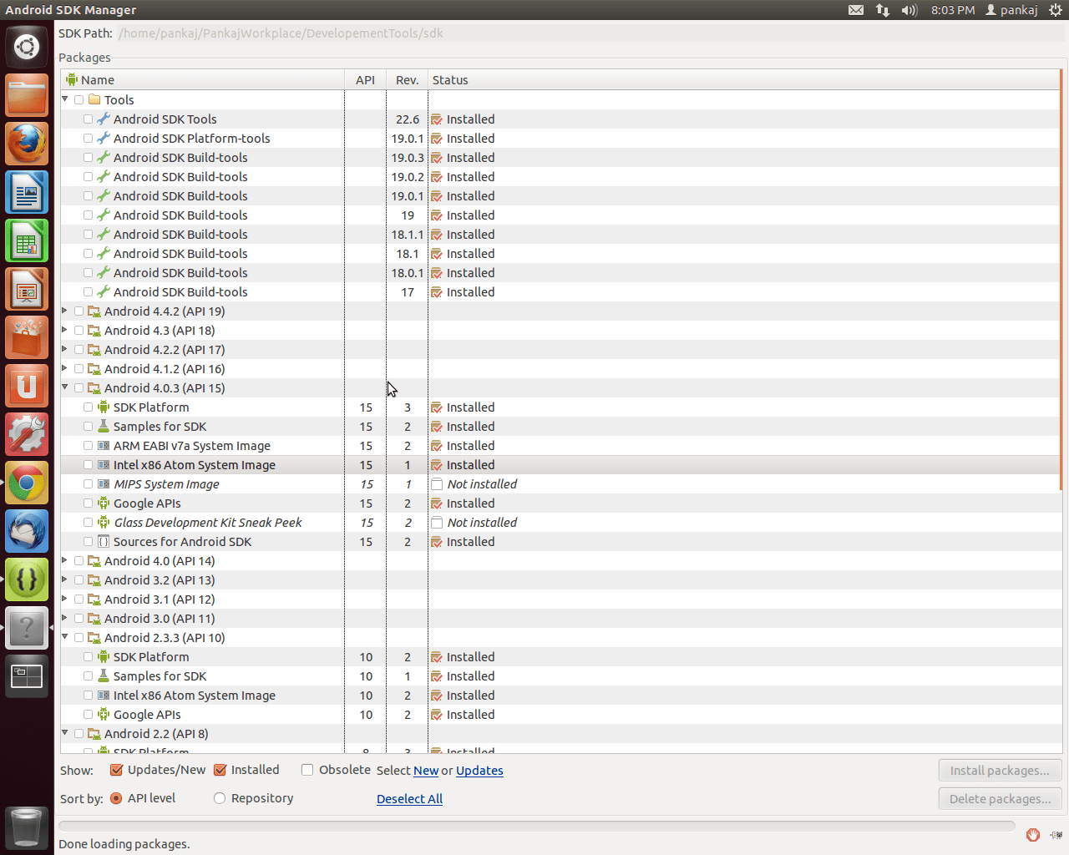
Task: Click the API 10 Google APIs icon
Action: 104,714
